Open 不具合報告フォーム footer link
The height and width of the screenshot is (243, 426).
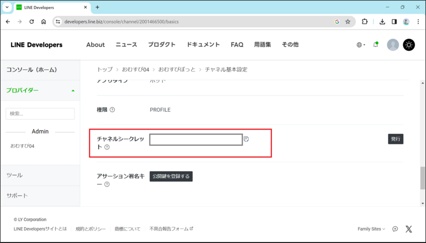pos(171,229)
